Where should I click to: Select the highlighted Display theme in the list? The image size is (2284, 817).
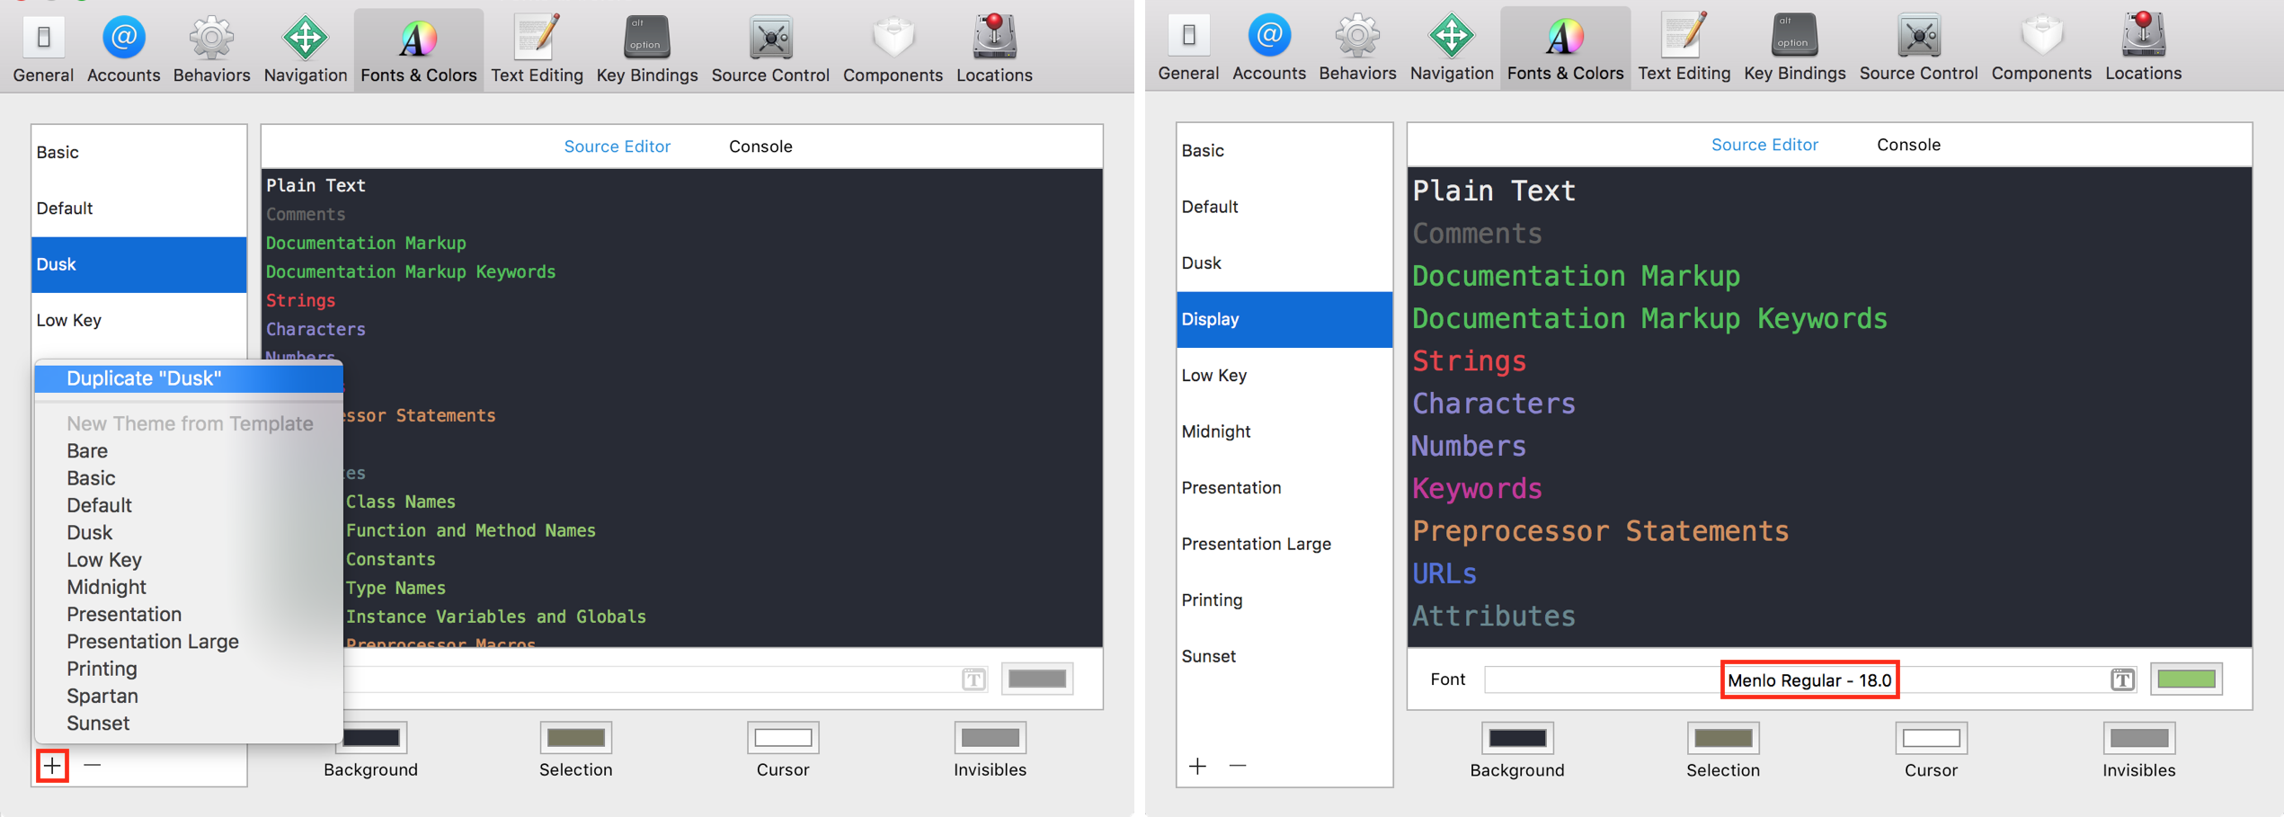pos(1284,319)
